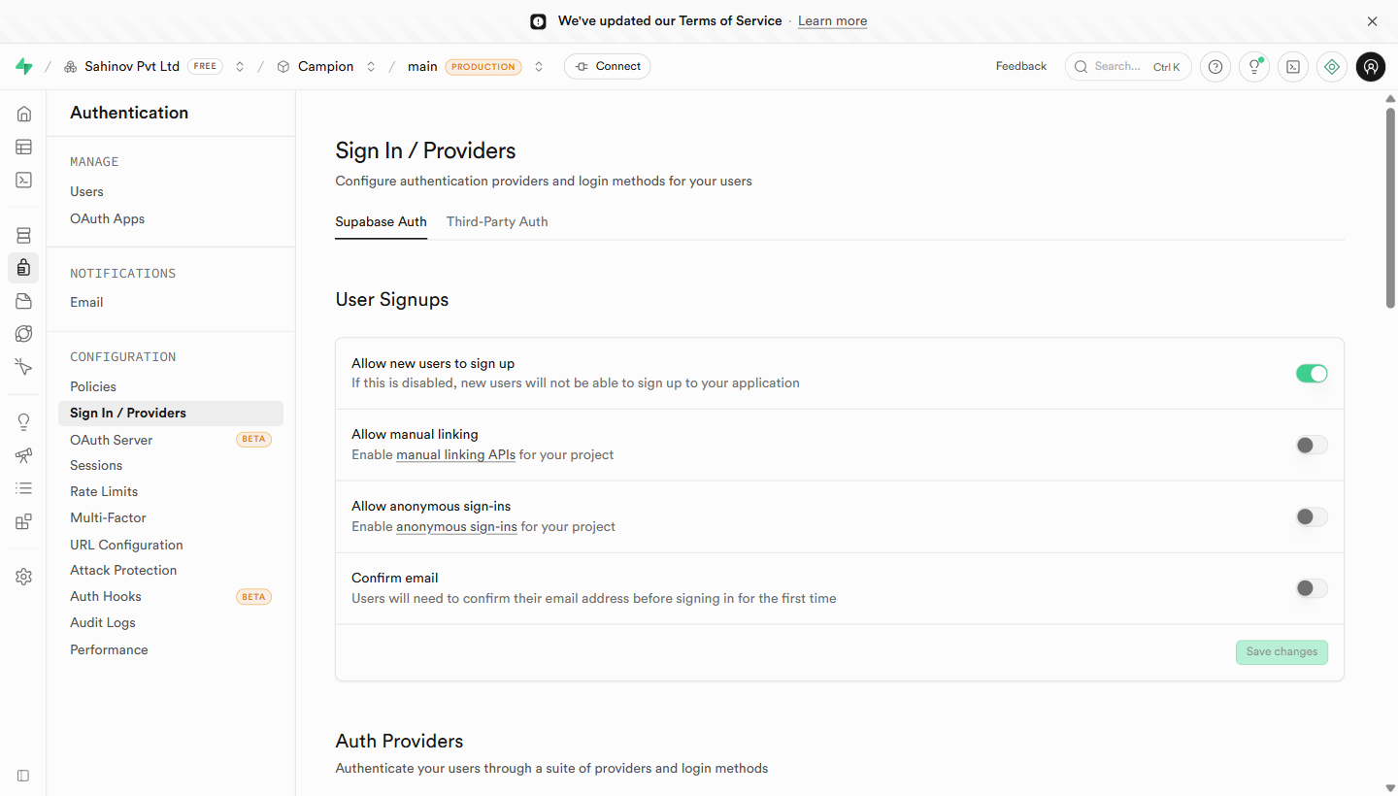Open the Advisors lightbulb sidebar icon
Viewport: 1398px width, 796px height.
click(23, 422)
